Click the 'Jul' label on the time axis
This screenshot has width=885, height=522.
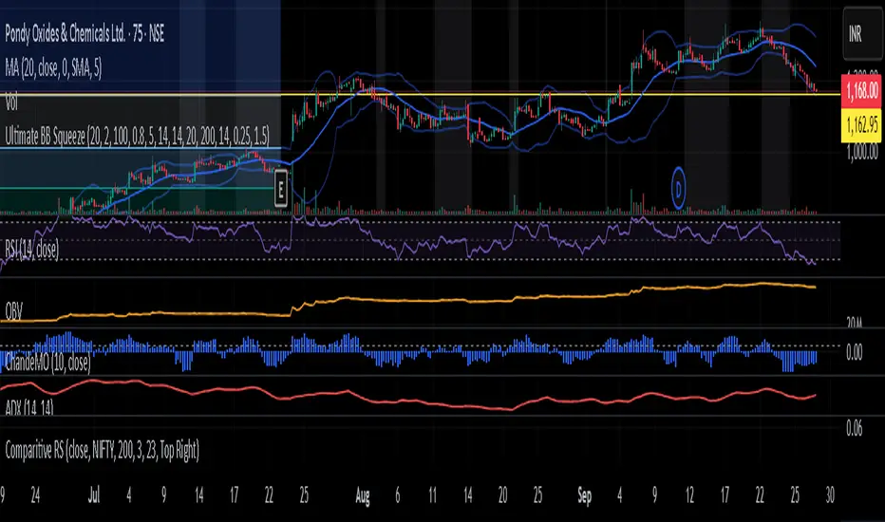coord(94,494)
